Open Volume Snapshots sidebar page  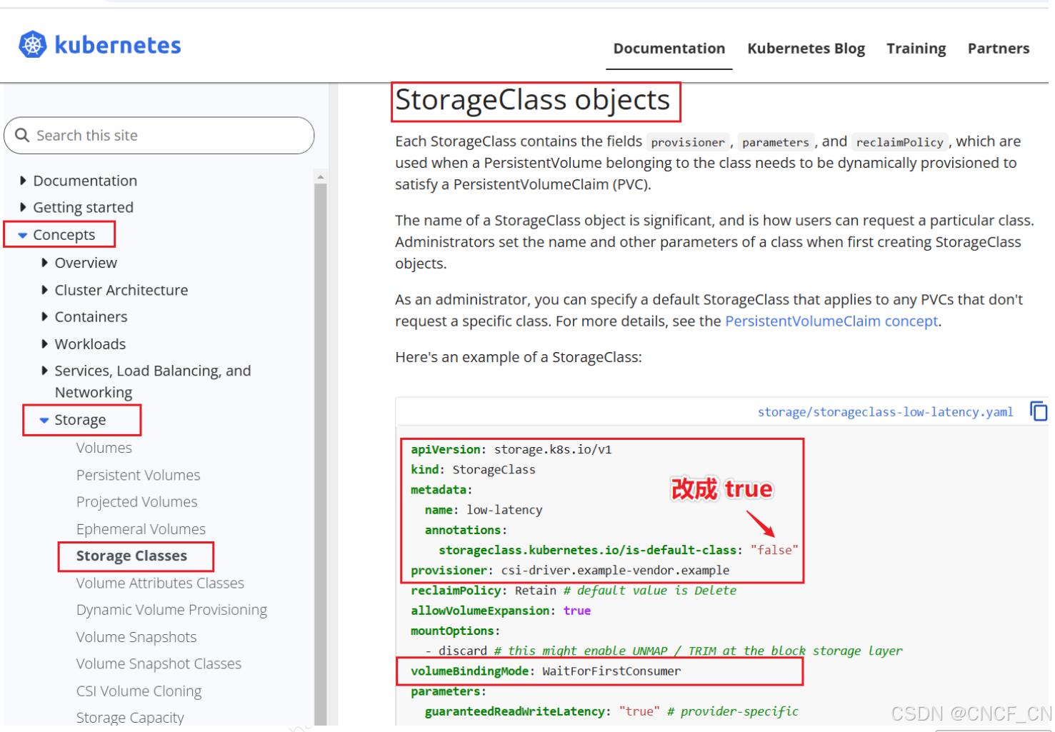coord(136,637)
